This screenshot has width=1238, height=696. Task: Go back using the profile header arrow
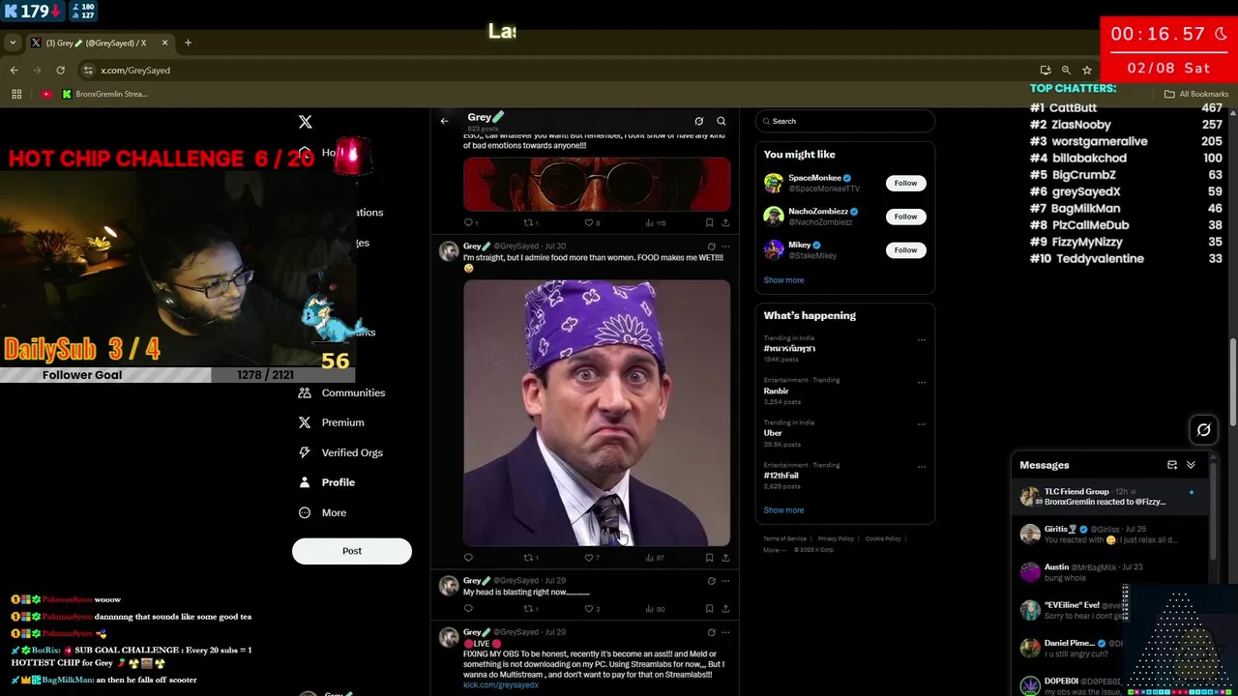coord(444,121)
